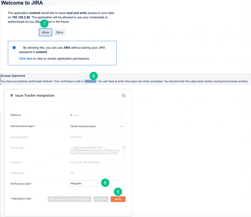
Task: Close the Issue Tracker Integration dialog
Action: tap(124, 95)
